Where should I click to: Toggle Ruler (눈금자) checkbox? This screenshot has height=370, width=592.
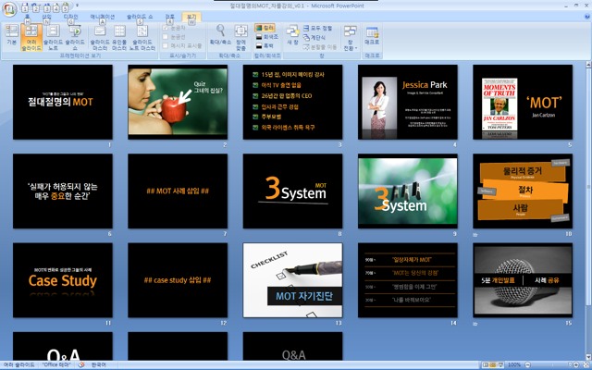pos(175,28)
